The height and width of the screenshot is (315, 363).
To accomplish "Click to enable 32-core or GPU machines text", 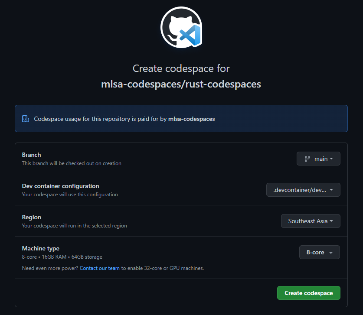I will pyautogui.click(x=163, y=268).
